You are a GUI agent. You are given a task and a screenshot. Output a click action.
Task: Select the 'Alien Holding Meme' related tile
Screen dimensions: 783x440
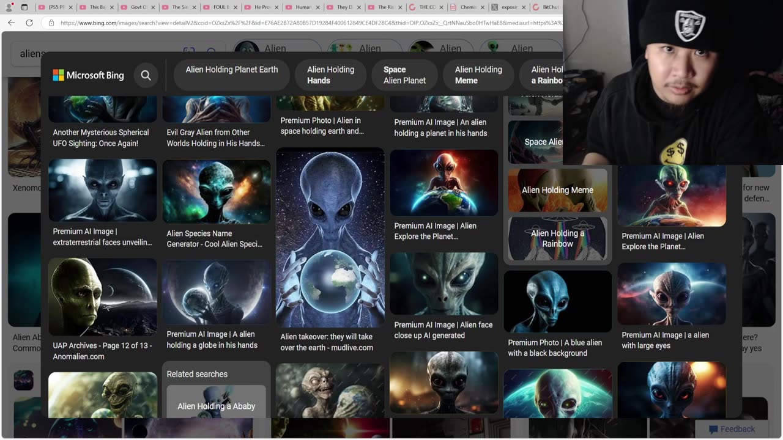tap(558, 190)
